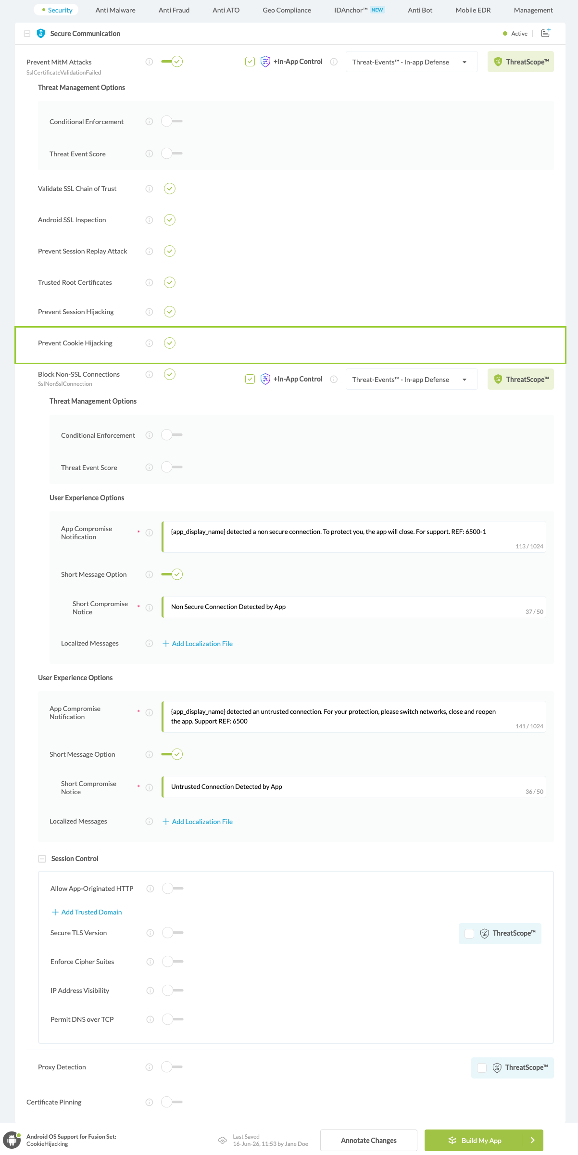This screenshot has height=1155, width=578.
Task: Open info icon for Enforce Cipher Suites
Action: tap(150, 962)
